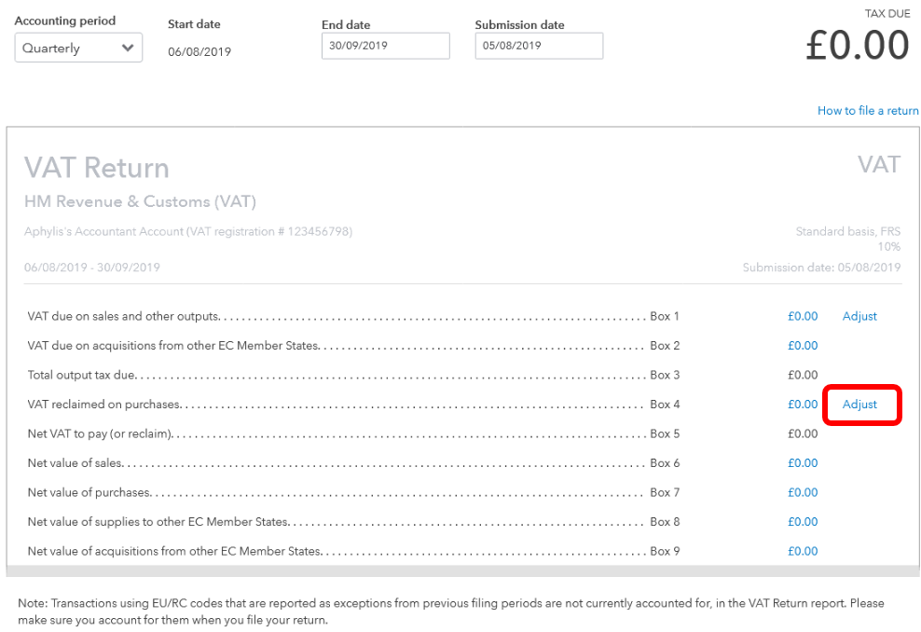This screenshot has width=921, height=632.
Task: Click the End date input field
Action: tap(385, 46)
